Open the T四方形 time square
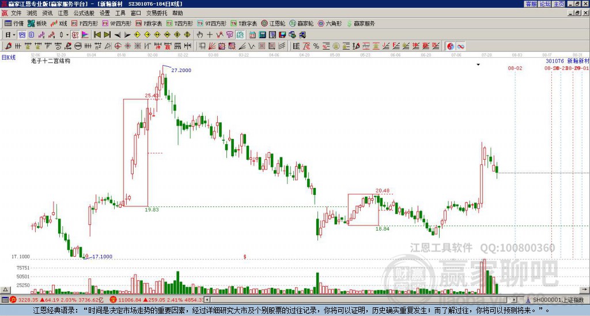 pos(180,23)
